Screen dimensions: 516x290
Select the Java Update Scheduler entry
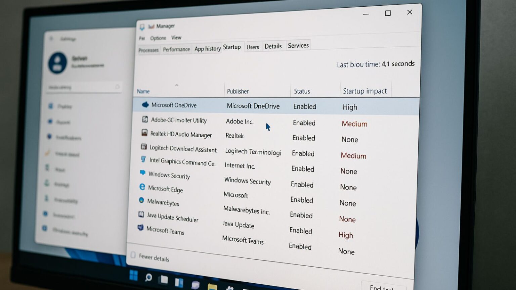pos(173,217)
